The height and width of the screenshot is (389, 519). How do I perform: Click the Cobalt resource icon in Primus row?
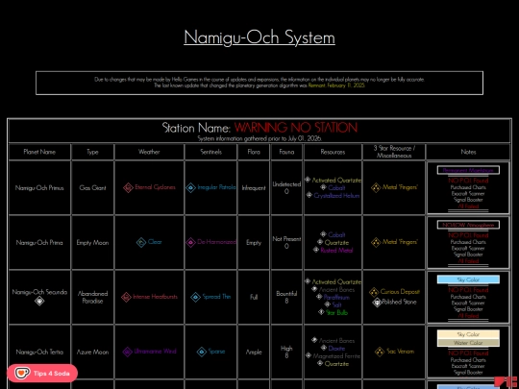[x=323, y=187]
